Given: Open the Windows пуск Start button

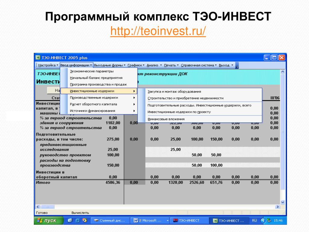Looking at the screenshot, I should (49, 221).
